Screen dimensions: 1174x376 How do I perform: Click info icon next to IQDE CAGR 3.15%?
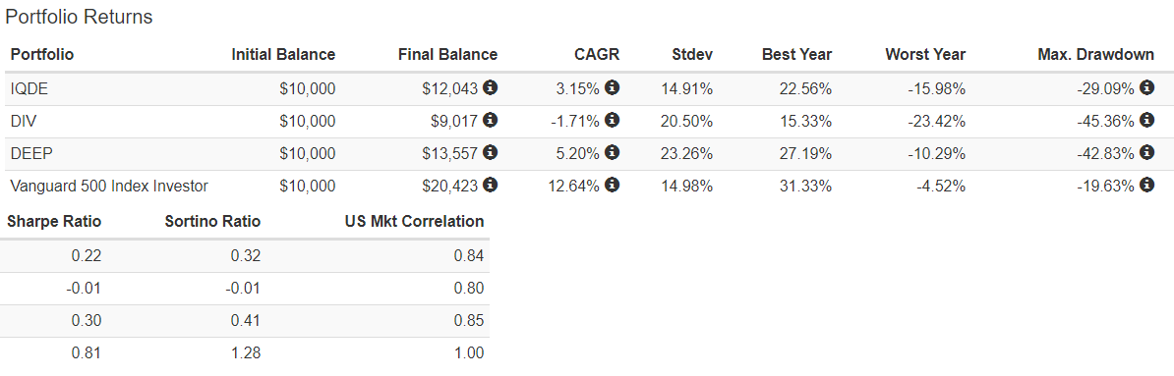coord(612,88)
